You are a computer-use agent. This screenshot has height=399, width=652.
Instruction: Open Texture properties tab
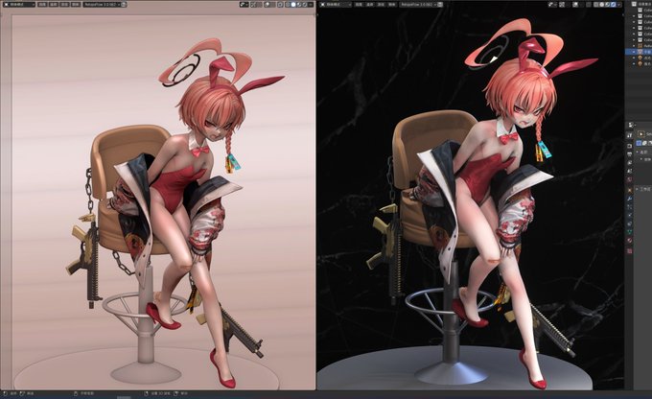pos(630,250)
